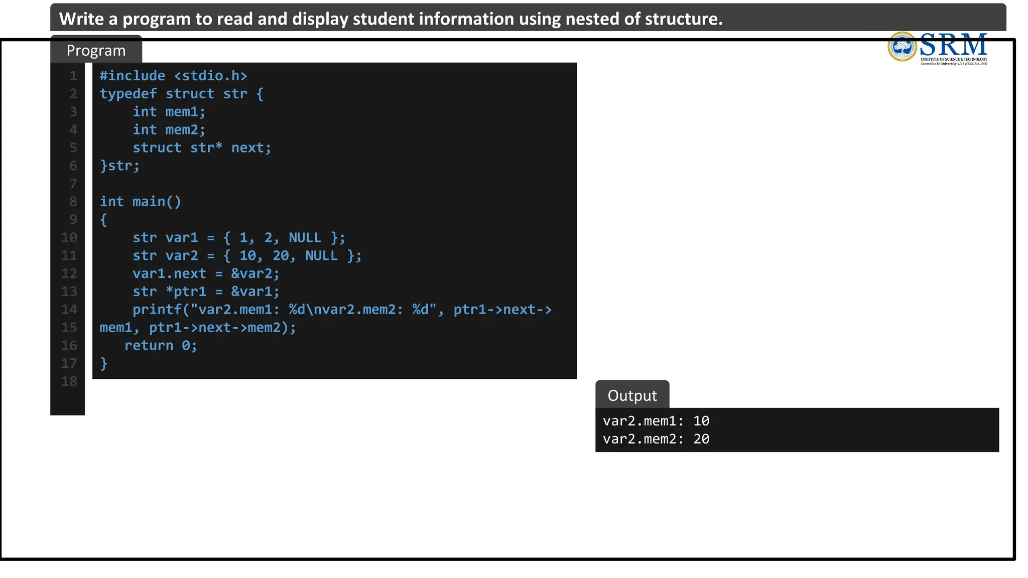Click the return 0 statement
Image resolution: width=1028 pixels, height=578 pixels.
tap(161, 346)
